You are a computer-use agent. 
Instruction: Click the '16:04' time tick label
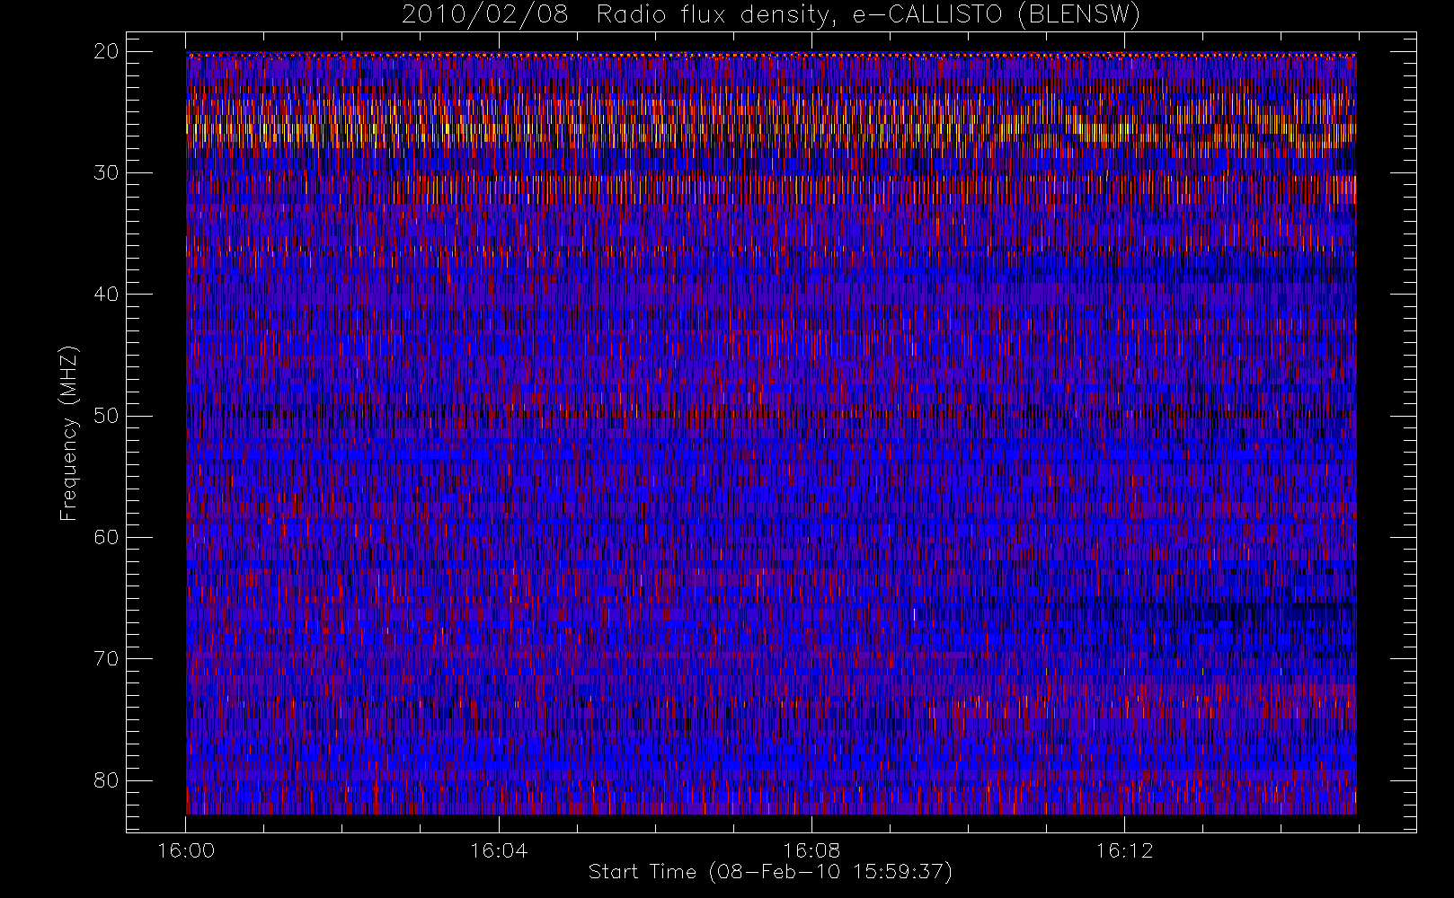[x=499, y=850]
